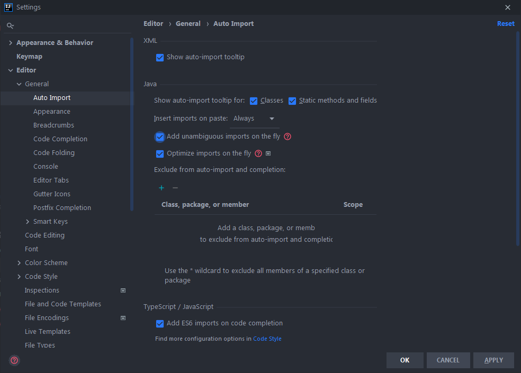Viewport: 521px width, 373px height.
Task: Click the right-panel vertical scrollbar
Action: pos(518,139)
